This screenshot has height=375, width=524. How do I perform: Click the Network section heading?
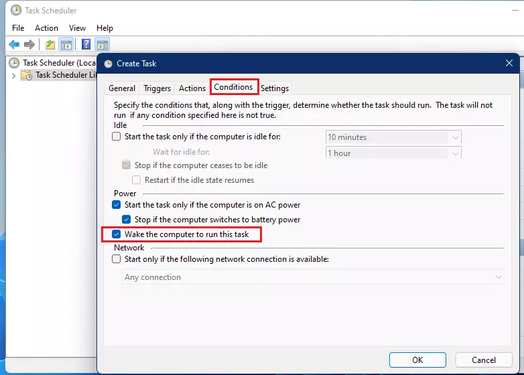pos(129,248)
